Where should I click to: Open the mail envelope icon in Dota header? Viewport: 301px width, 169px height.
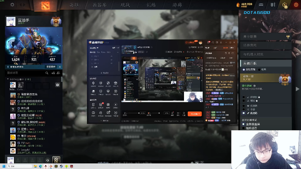click(261, 5)
